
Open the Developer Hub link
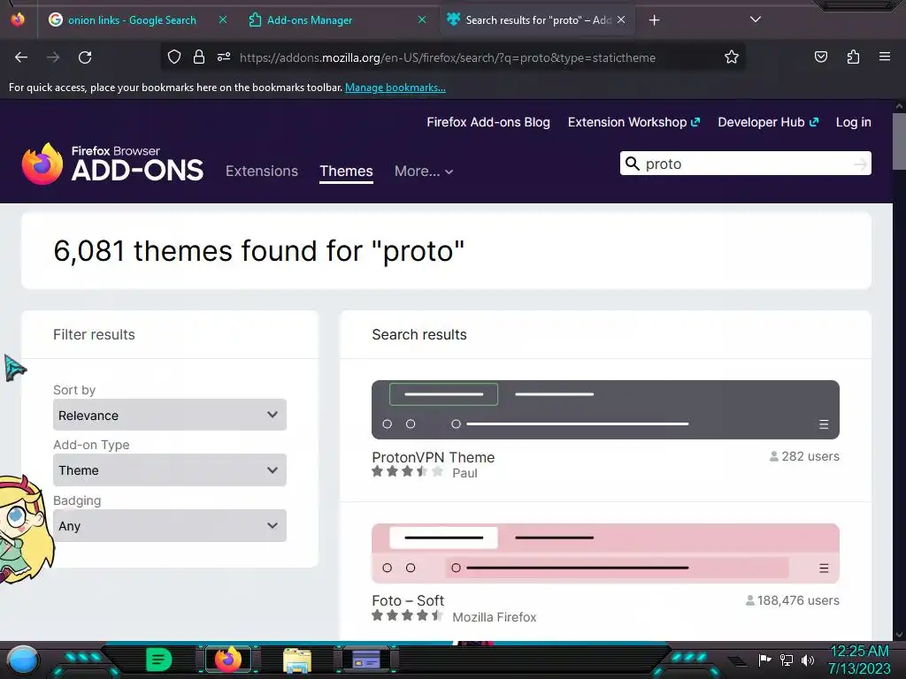click(768, 122)
